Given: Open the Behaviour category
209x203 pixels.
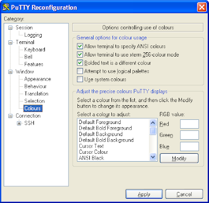Looking at the screenshot, I should [x=36, y=86].
